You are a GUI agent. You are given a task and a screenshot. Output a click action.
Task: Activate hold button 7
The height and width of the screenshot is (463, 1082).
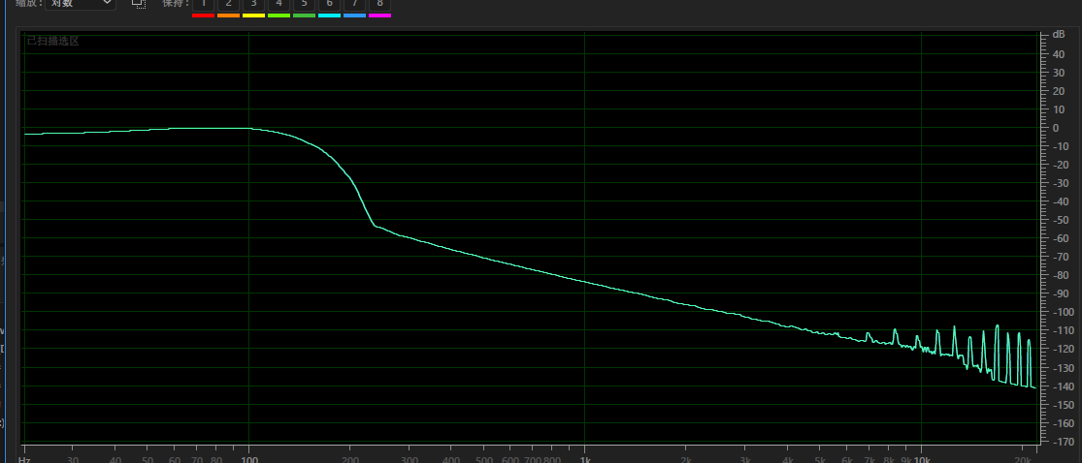pyautogui.click(x=354, y=4)
